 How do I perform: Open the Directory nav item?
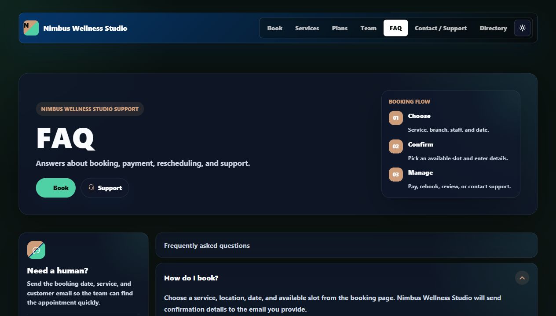click(x=493, y=28)
